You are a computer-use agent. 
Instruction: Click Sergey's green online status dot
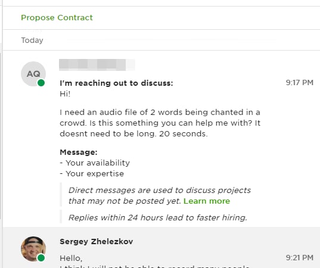click(x=41, y=258)
